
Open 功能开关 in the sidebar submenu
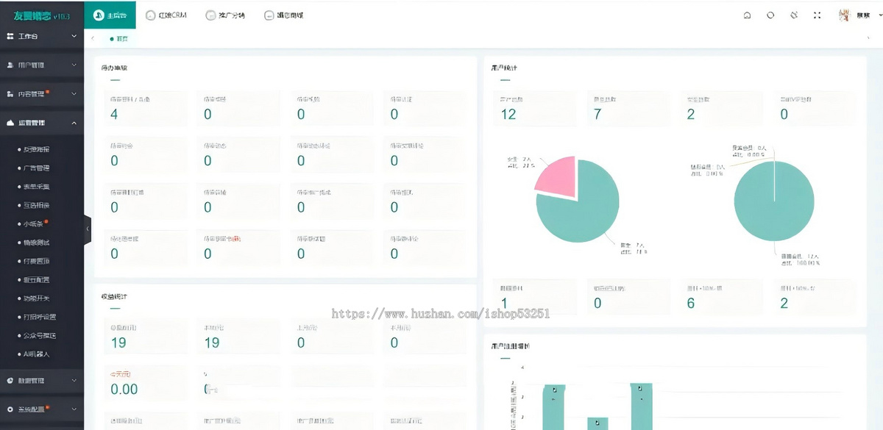coord(37,298)
